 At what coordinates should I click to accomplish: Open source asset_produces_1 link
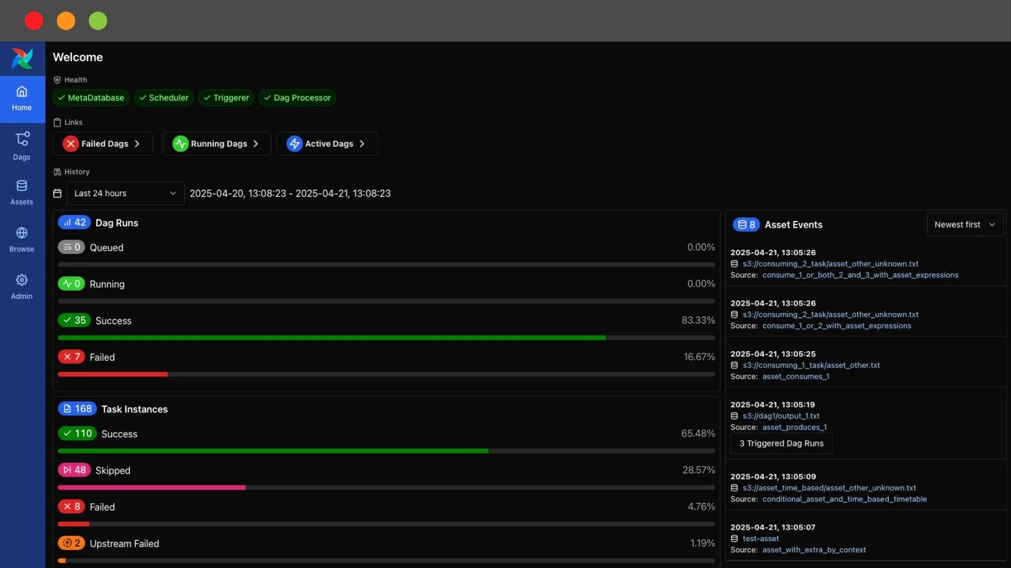(x=795, y=428)
